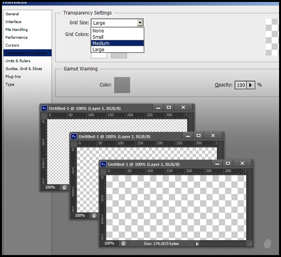Select Small in the Grid Size list

(117, 37)
